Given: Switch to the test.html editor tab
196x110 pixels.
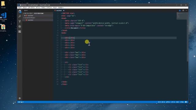Looking at the screenshot, I should [x=59, y=11].
